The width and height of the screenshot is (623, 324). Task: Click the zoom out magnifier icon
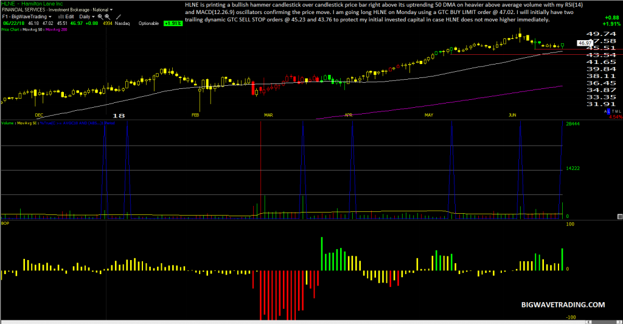(107, 16)
